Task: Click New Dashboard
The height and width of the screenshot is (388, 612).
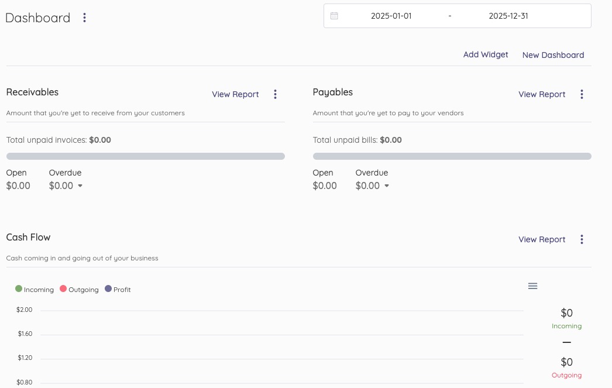Action: (x=553, y=55)
